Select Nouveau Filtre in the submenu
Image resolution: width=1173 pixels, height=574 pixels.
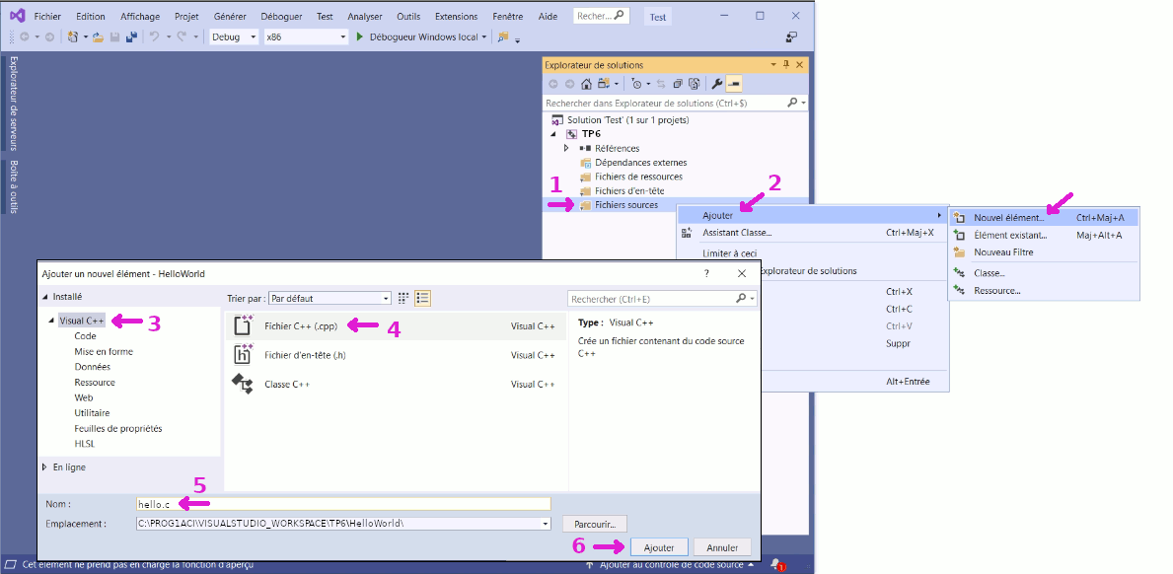(x=1045, y=251)
